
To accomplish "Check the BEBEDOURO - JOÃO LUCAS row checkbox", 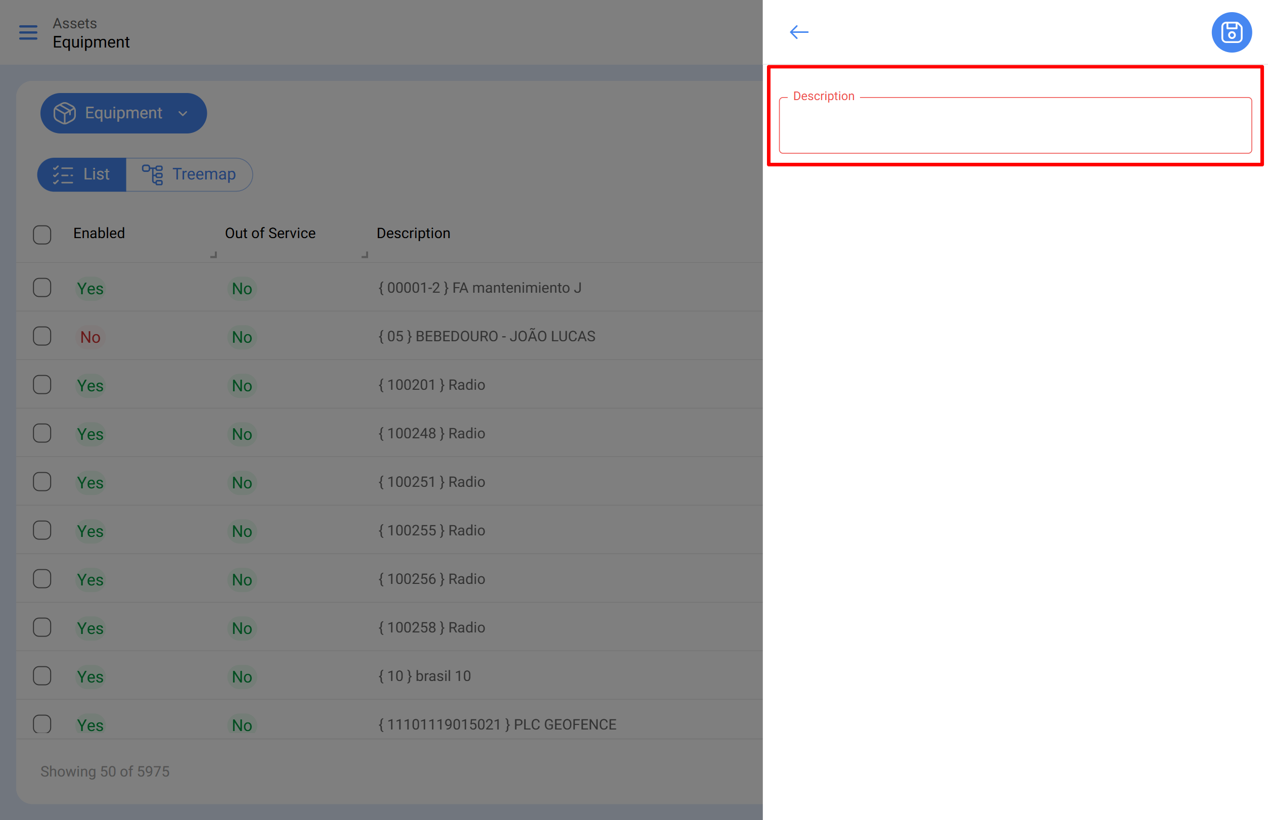I will [x=42, y=336].
